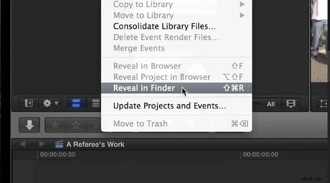Image resolution: width=330 pixels, height=183 pixels.
Task: Click the clapperboard project icon
Action: click(59, 144)
